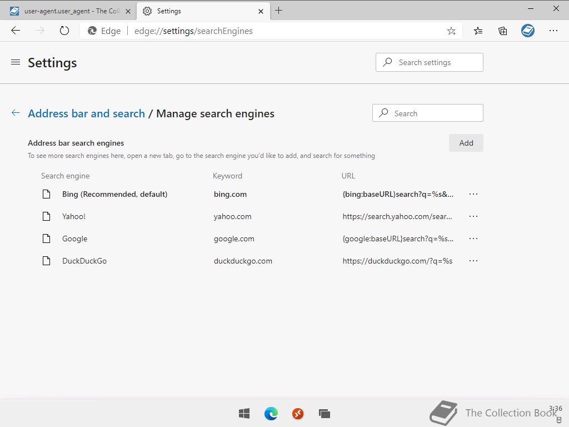
Task: Focus the Search settings field
Action: 430,62
